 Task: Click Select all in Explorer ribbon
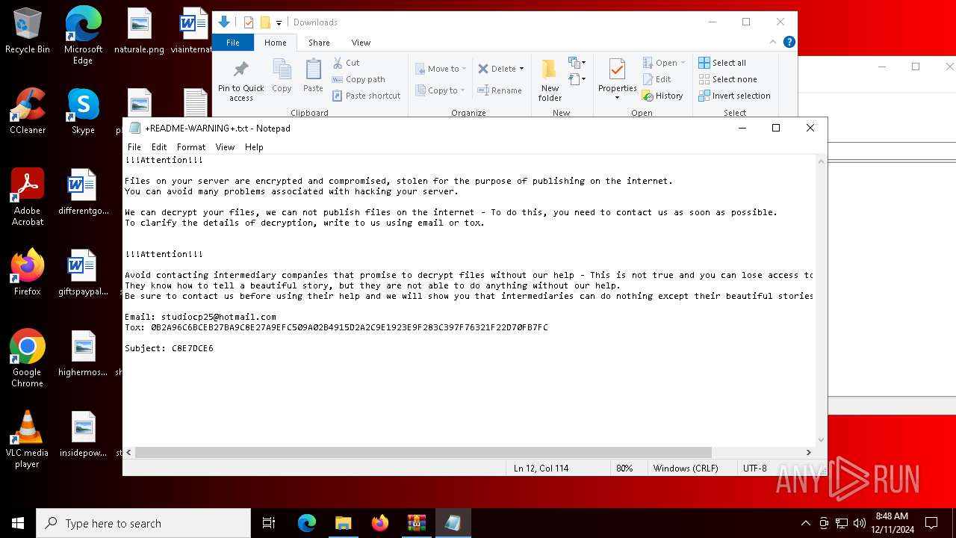pos(722,63)
